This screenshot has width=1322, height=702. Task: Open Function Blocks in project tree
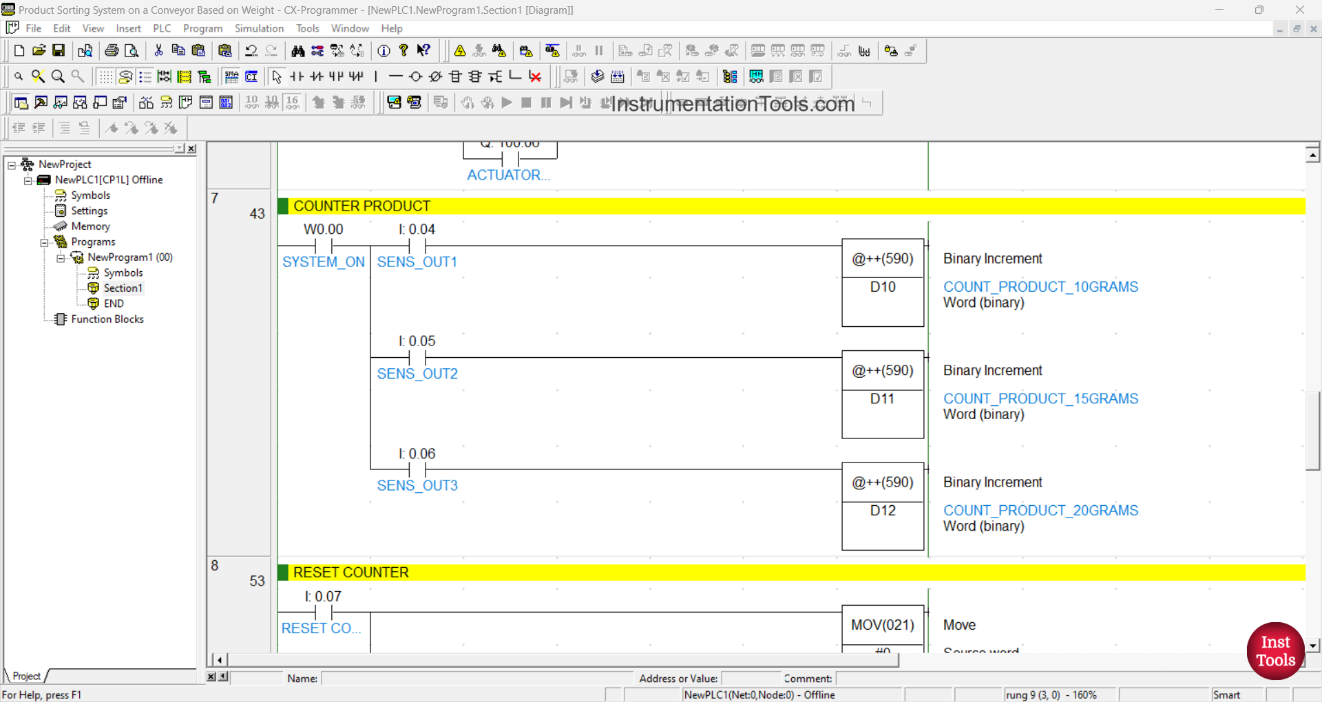[x=107, y=319]
